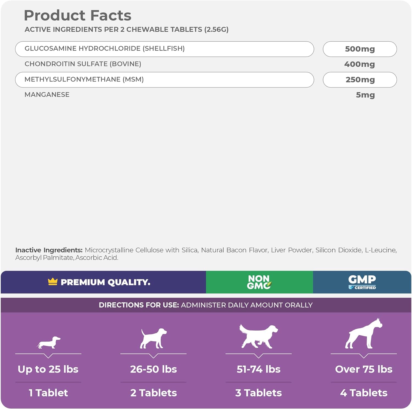412x409 pixels.
Task: Select the Methylsulfonymethane (MSM) row
Action: 164,80
